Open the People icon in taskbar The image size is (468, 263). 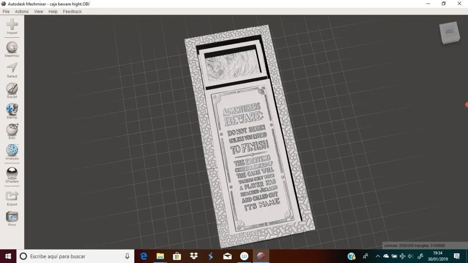coord(366,256)
